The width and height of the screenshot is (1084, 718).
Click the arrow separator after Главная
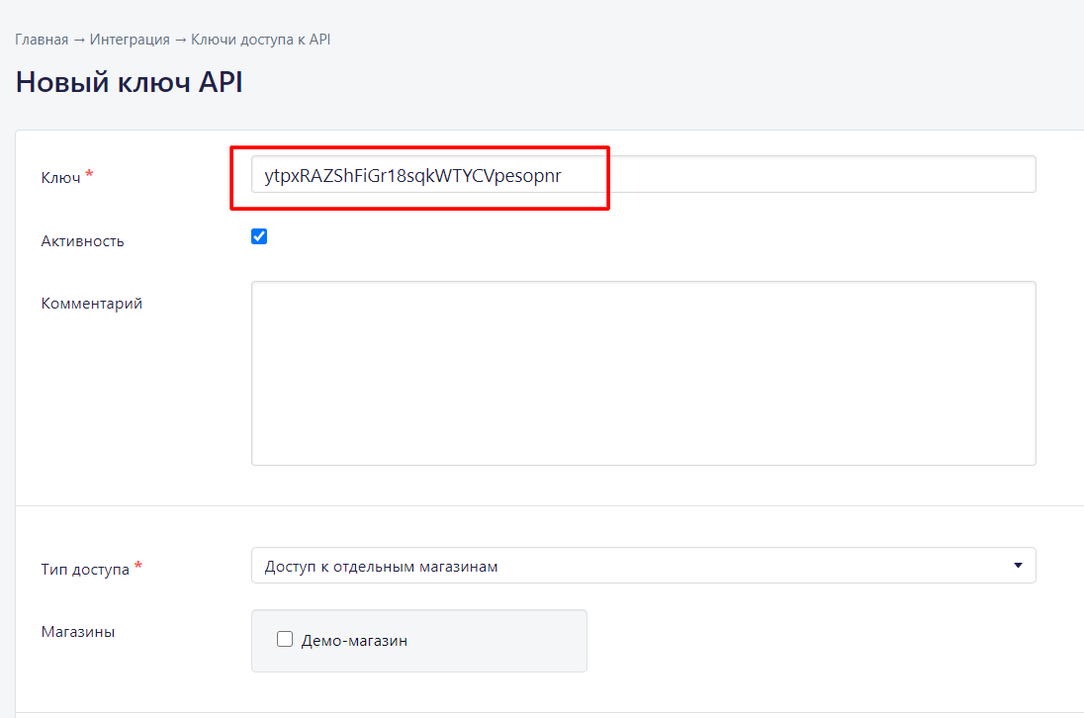click(79, 40)
